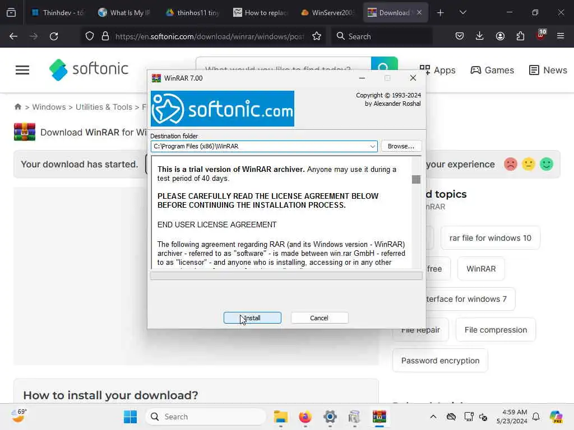
Task: Rate experience with the red sad face
Action: pyautogui.click(x=510, y=164)
